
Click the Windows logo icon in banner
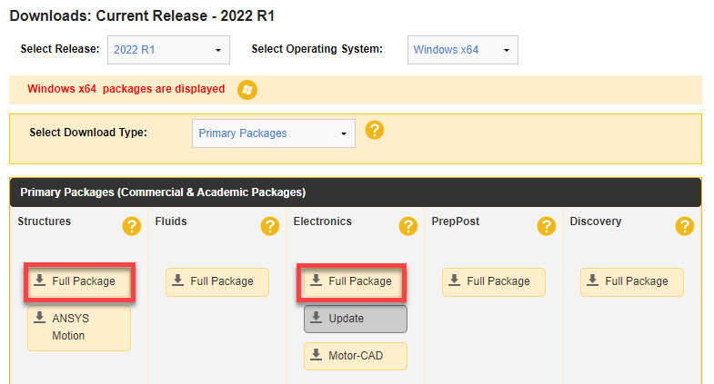[247, 90]
